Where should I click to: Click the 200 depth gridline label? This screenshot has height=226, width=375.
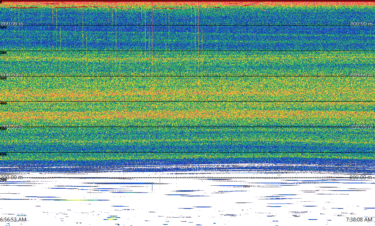coord(3,53)
